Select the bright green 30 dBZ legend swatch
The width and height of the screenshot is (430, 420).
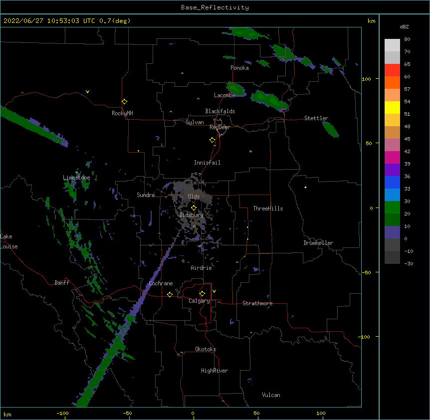(392, 208)
